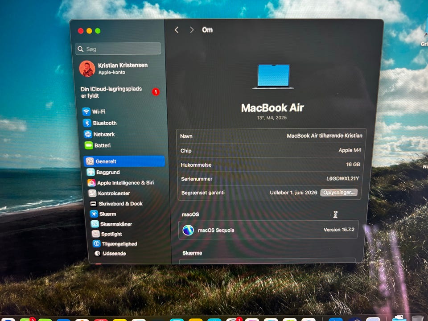Image resolution: width=428 pixels, height=321 pixels.
Task: Click the MacBook Air image
Action: tap(273, 77)
